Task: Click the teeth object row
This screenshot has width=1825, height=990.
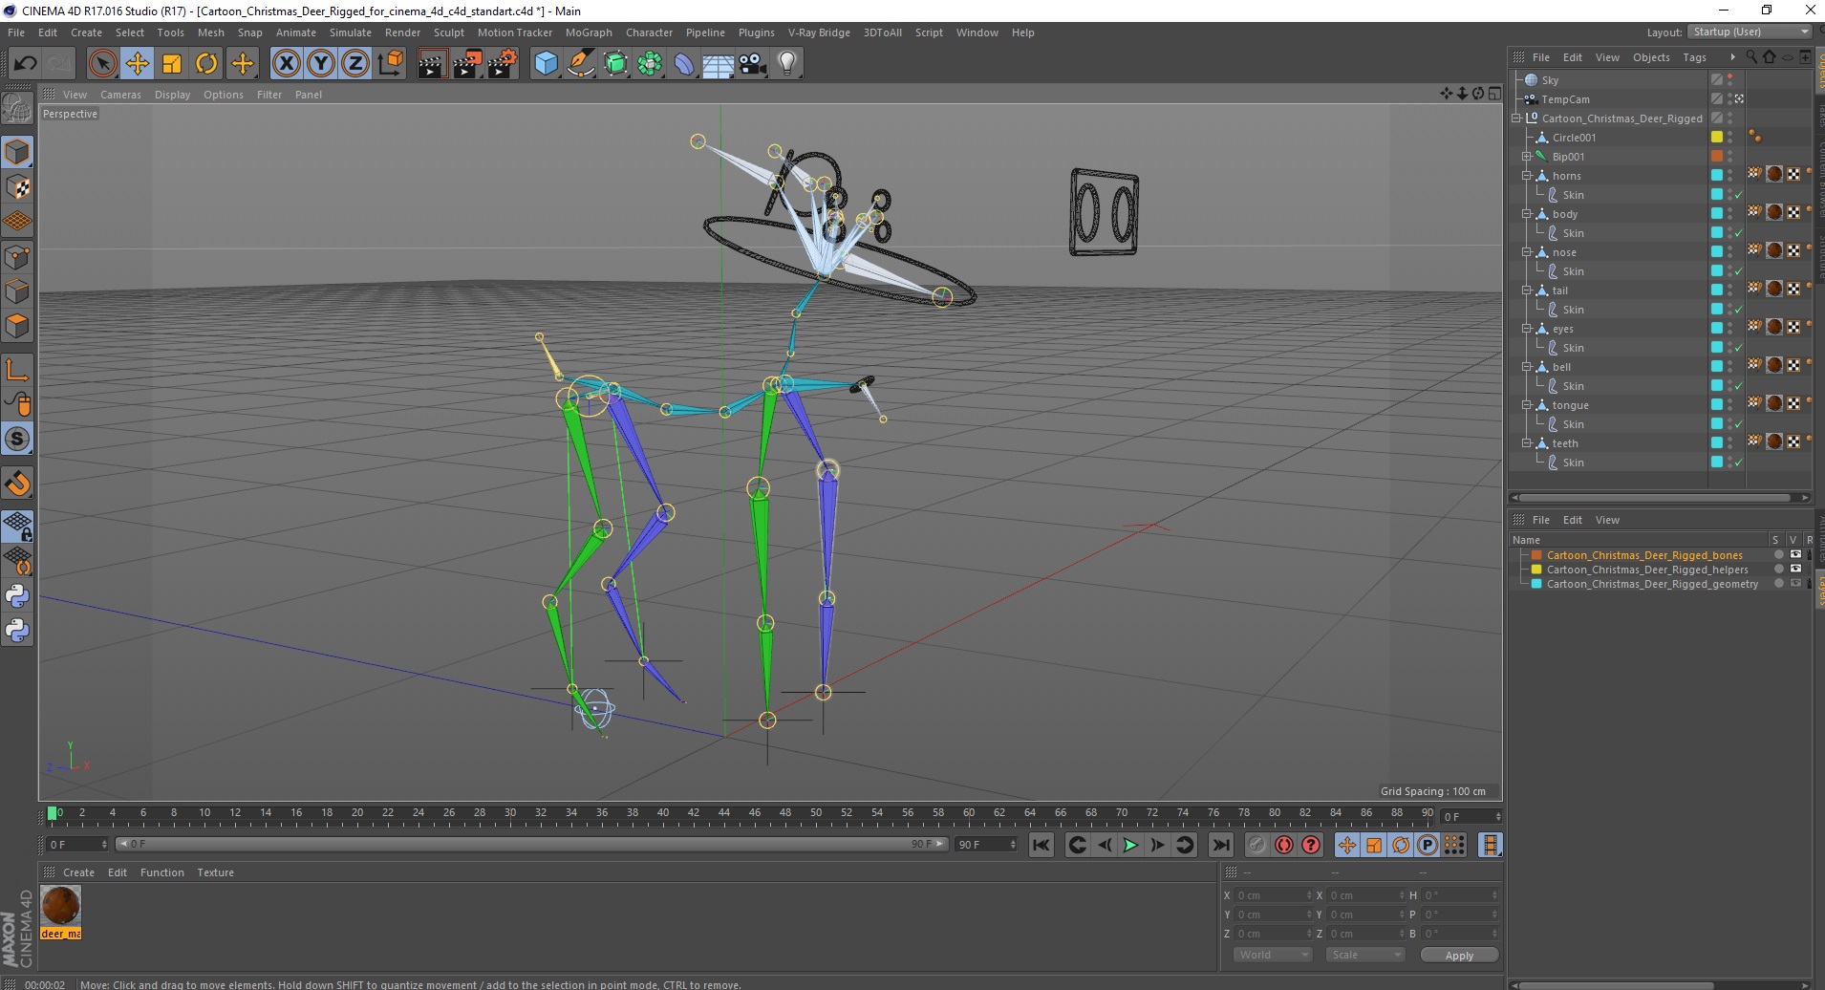Action: pos(1565,443)
